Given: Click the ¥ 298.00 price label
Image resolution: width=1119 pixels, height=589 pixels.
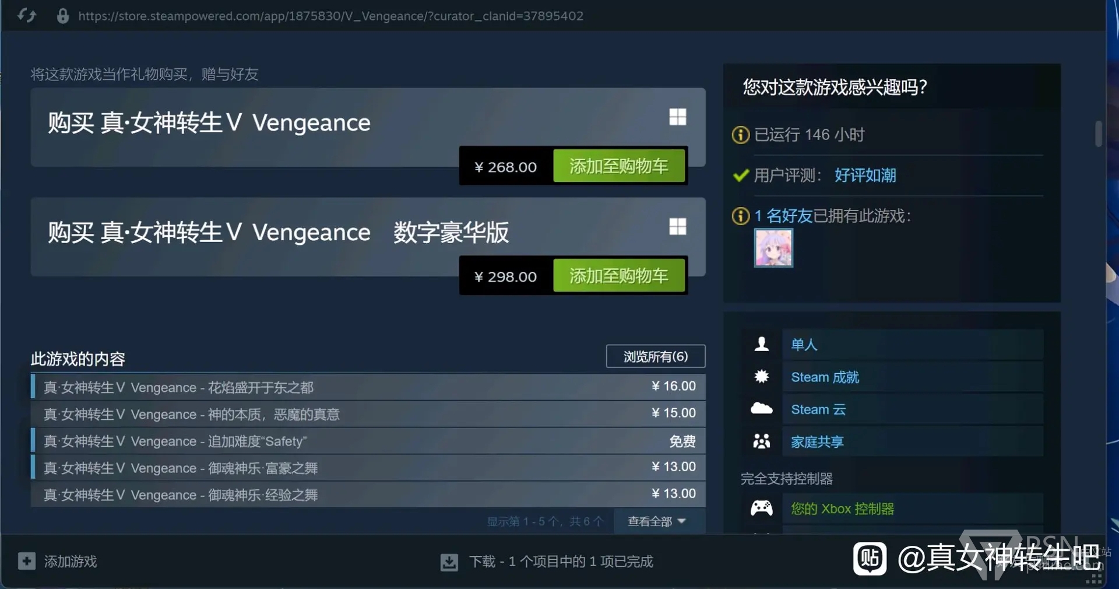Looking at the screenshot, I should pyautogui.click(x=505, y=276).
